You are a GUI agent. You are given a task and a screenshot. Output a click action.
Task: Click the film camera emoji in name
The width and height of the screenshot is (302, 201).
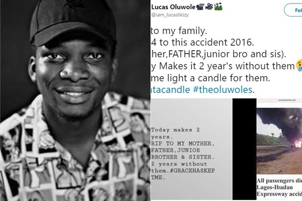click(x=209, y=7)
